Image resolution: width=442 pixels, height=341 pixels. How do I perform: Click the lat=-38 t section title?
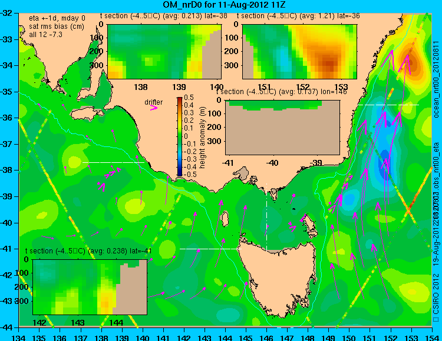[163, 16]
